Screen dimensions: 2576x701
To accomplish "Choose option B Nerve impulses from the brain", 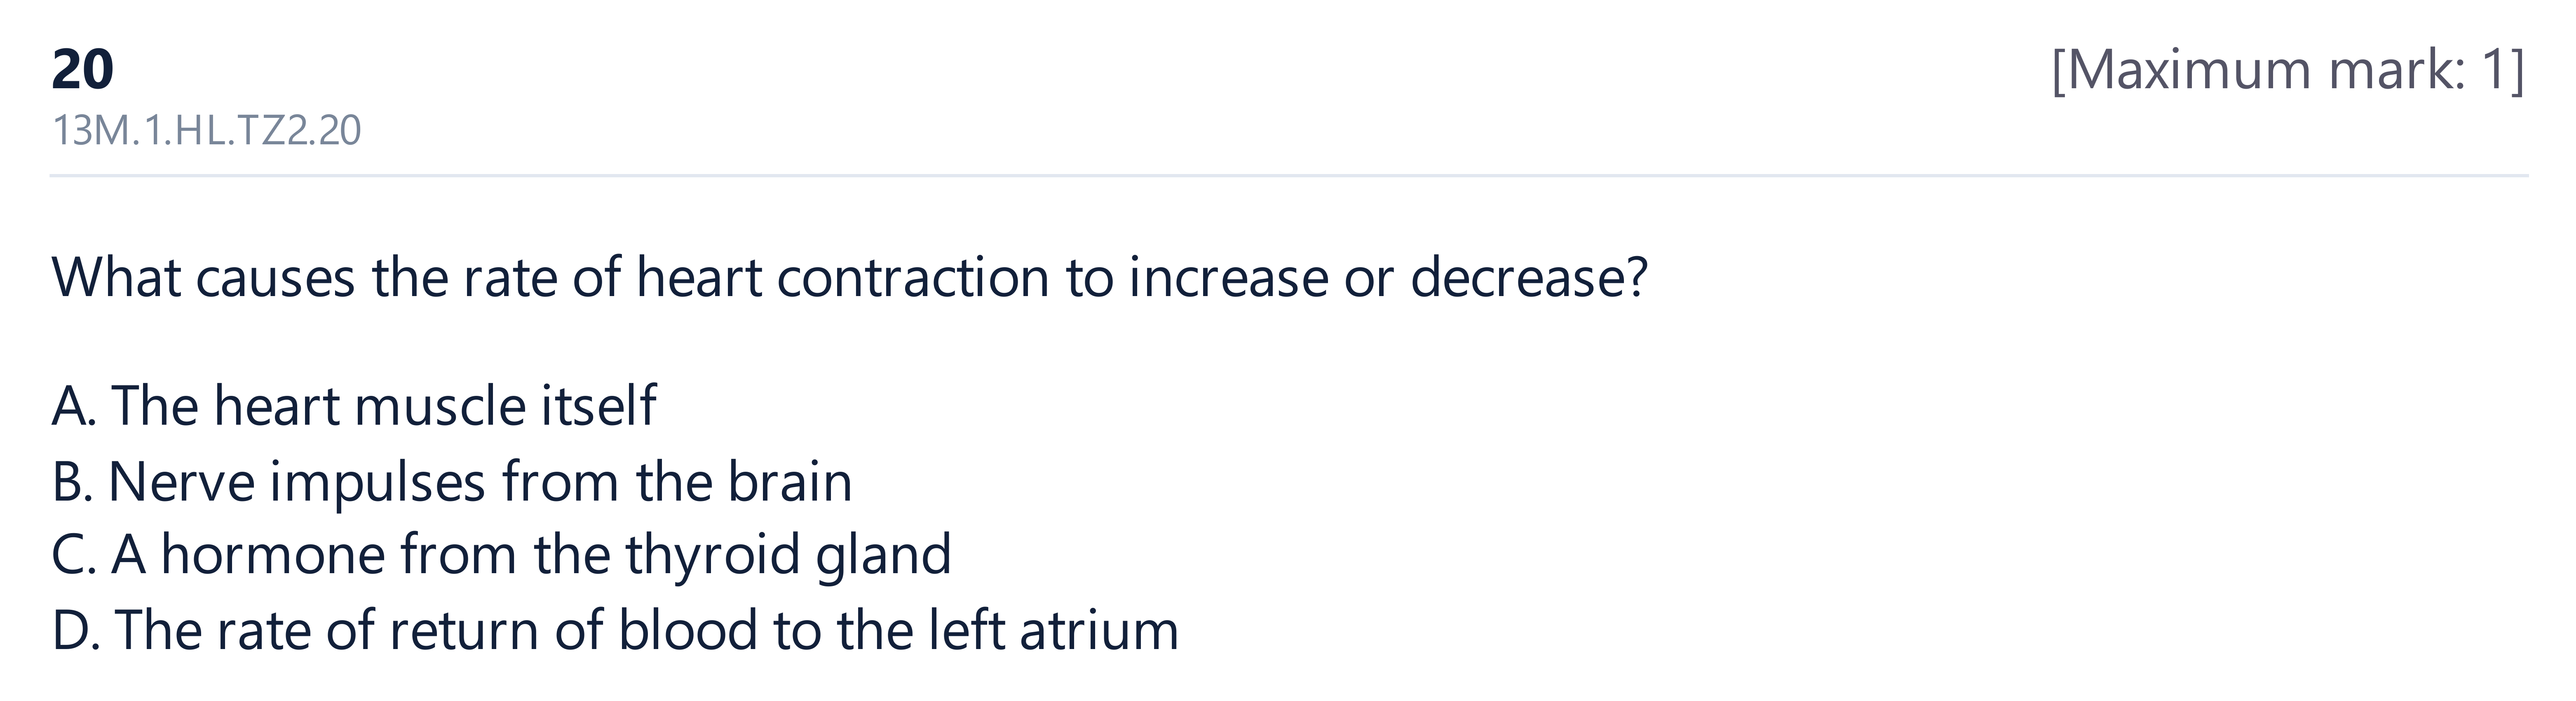I will [x=452, y=482].
